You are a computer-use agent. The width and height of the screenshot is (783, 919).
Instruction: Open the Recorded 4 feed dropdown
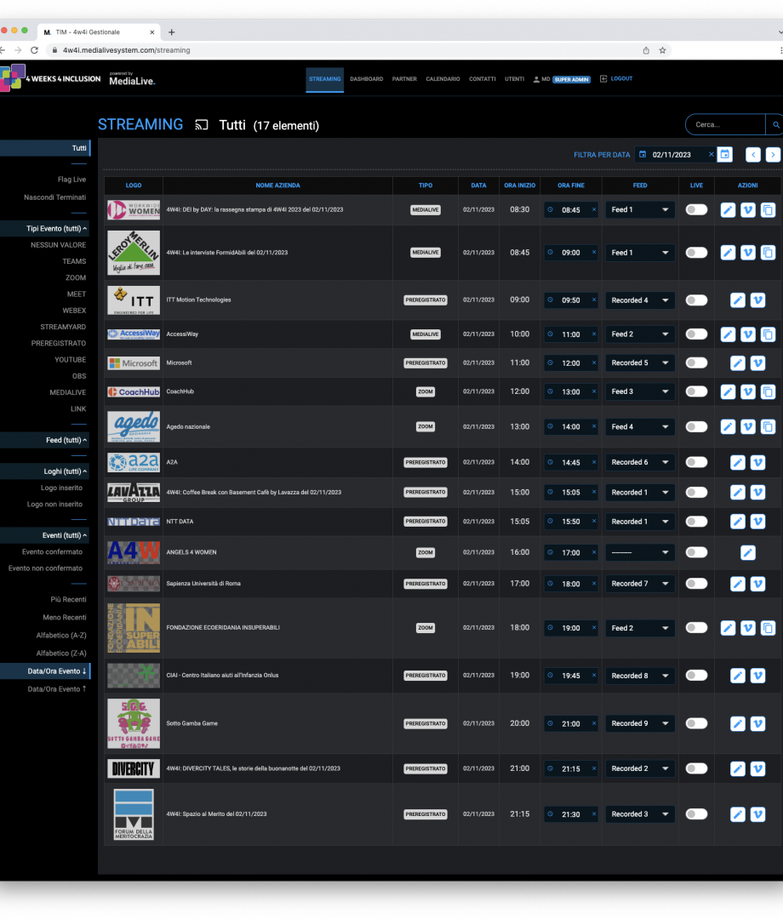point(639,300)
